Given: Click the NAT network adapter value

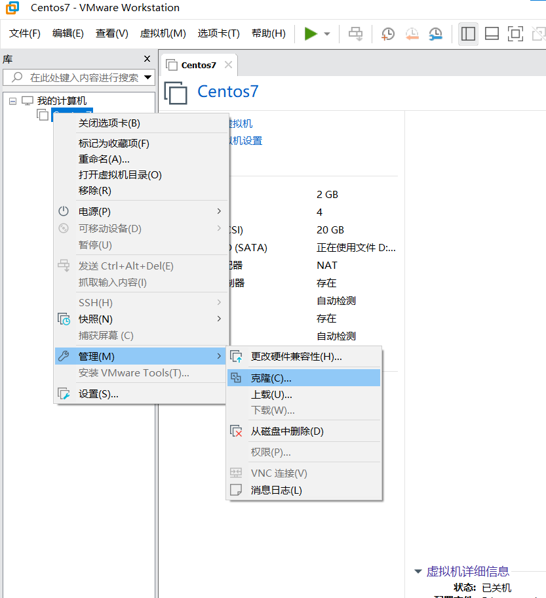Looking at the screenshot, I should [x=327, y=266].
